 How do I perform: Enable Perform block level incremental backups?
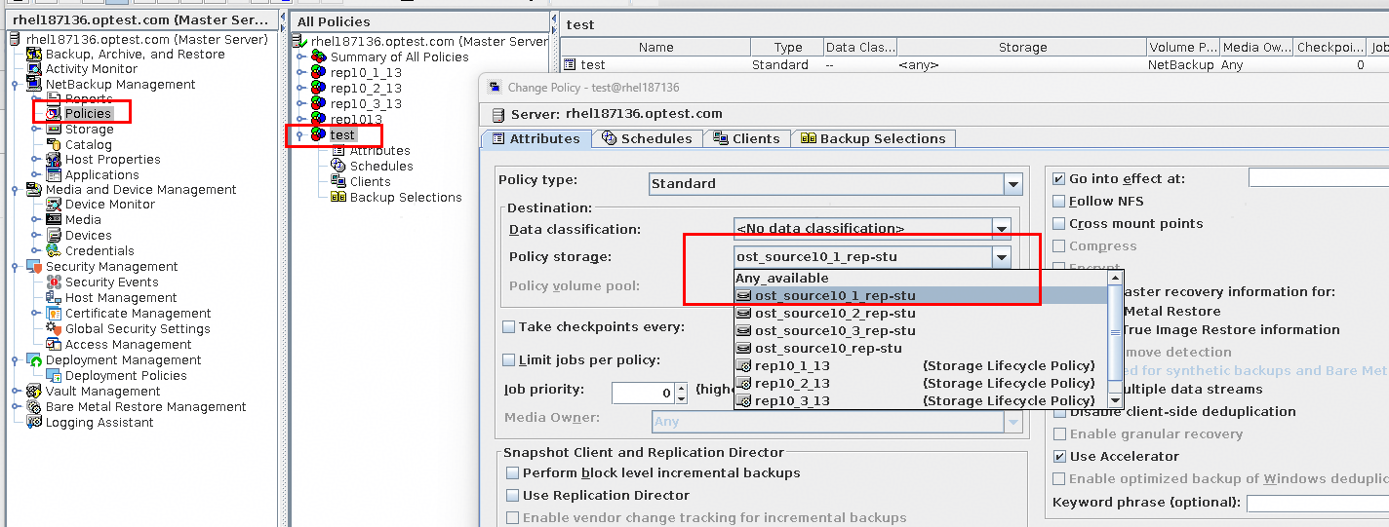point(513,473)
